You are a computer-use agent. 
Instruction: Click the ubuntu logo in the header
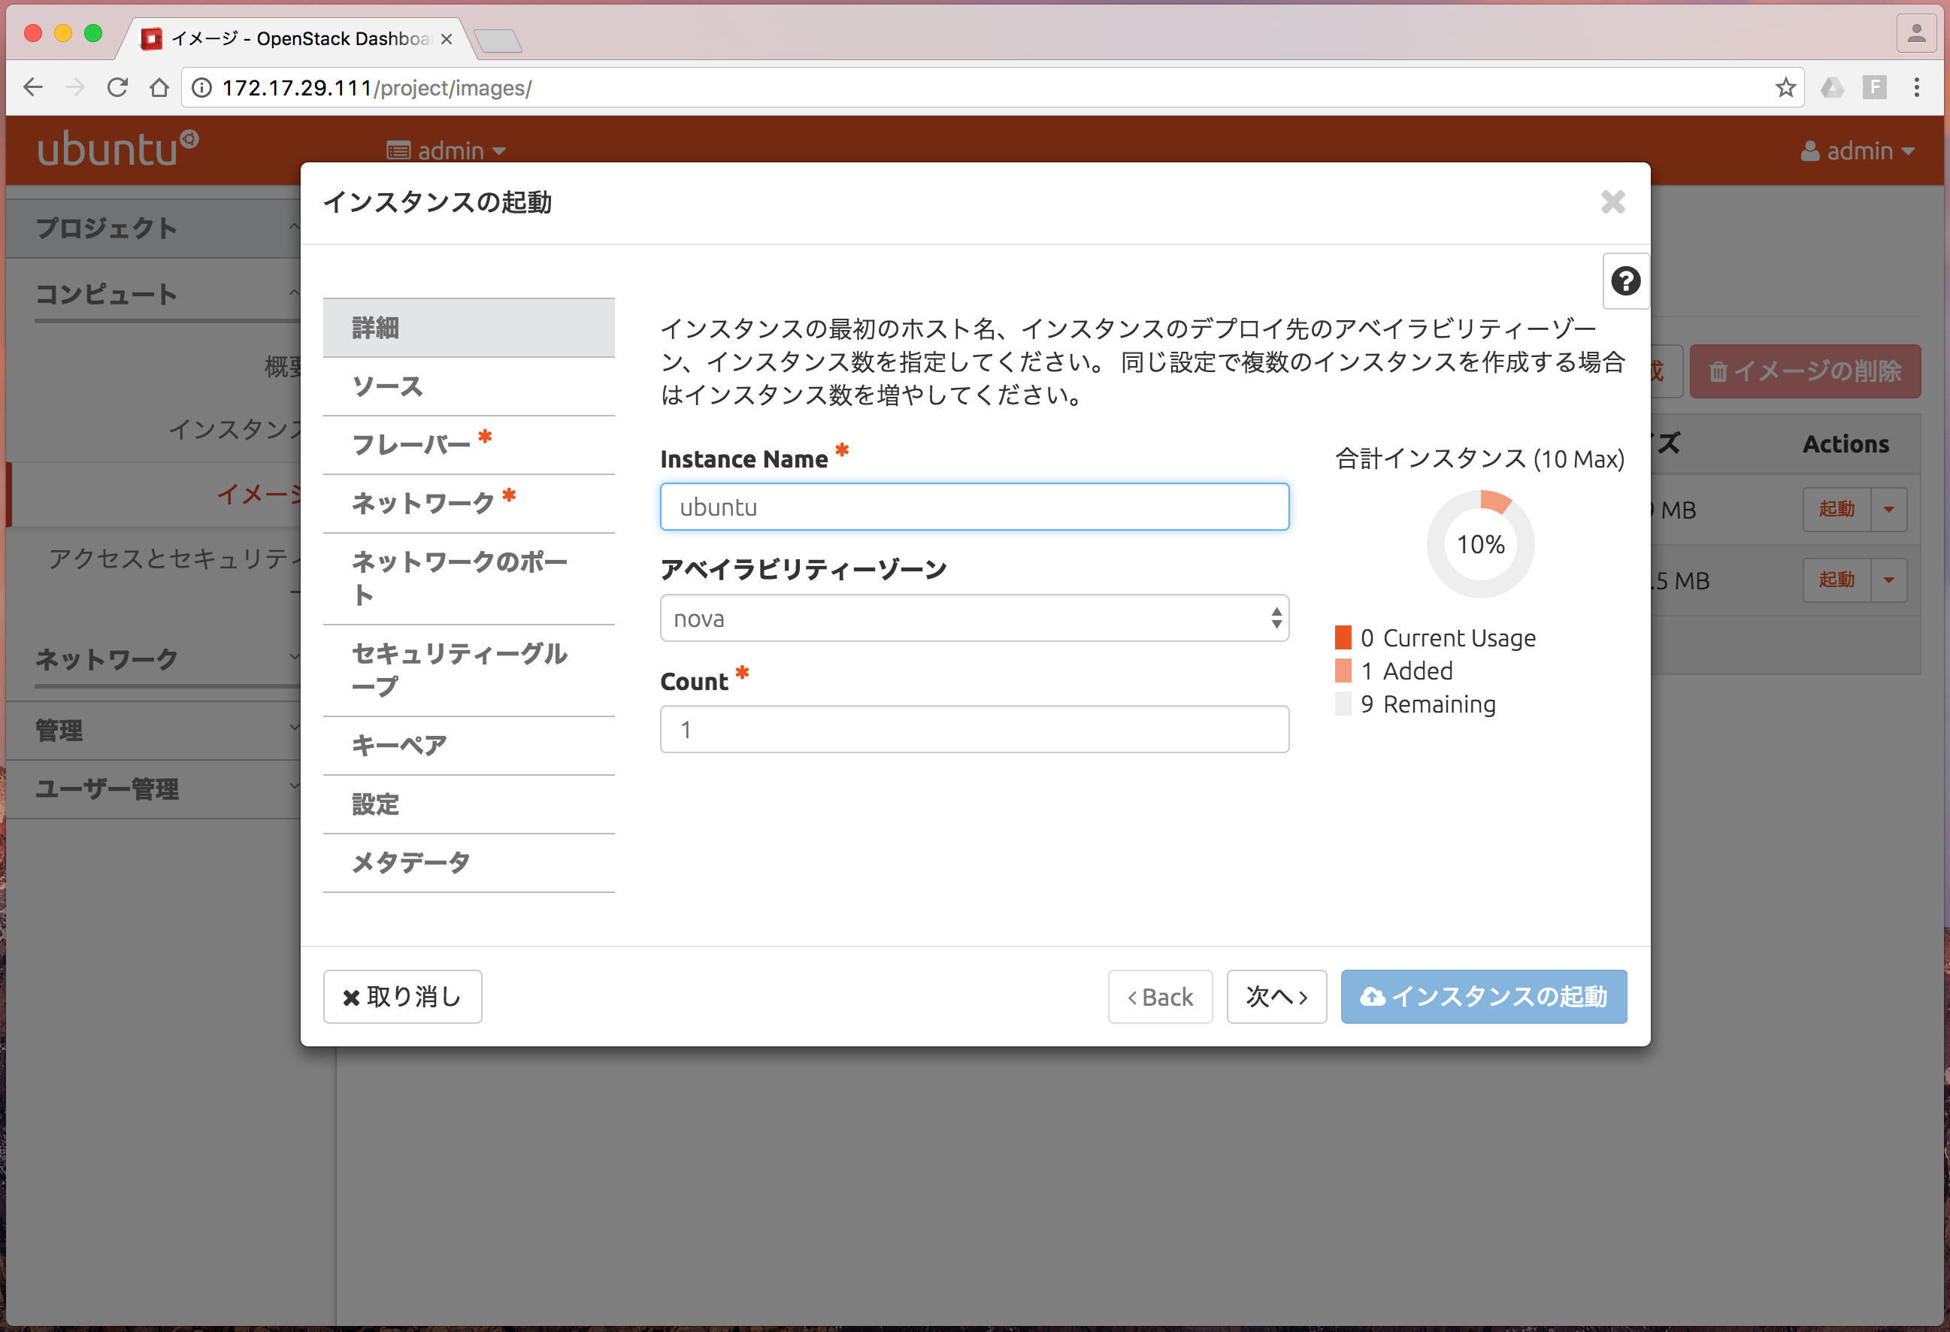[x=117, y=150]
